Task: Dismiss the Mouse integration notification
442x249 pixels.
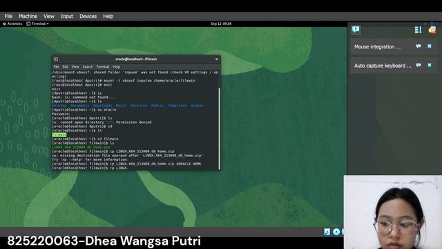Action: tap(430, 46)
